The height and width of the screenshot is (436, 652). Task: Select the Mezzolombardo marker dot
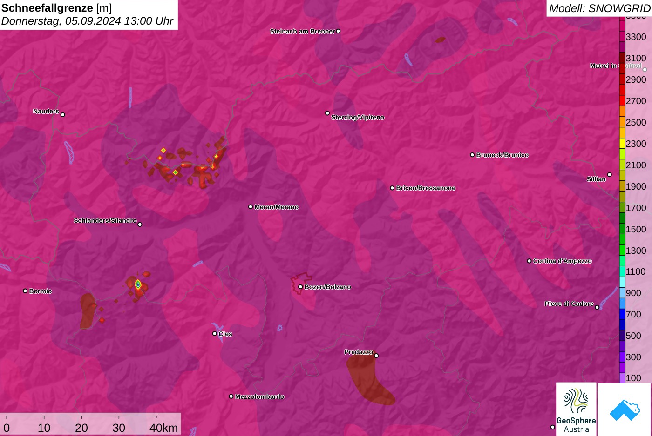[231, 396]
